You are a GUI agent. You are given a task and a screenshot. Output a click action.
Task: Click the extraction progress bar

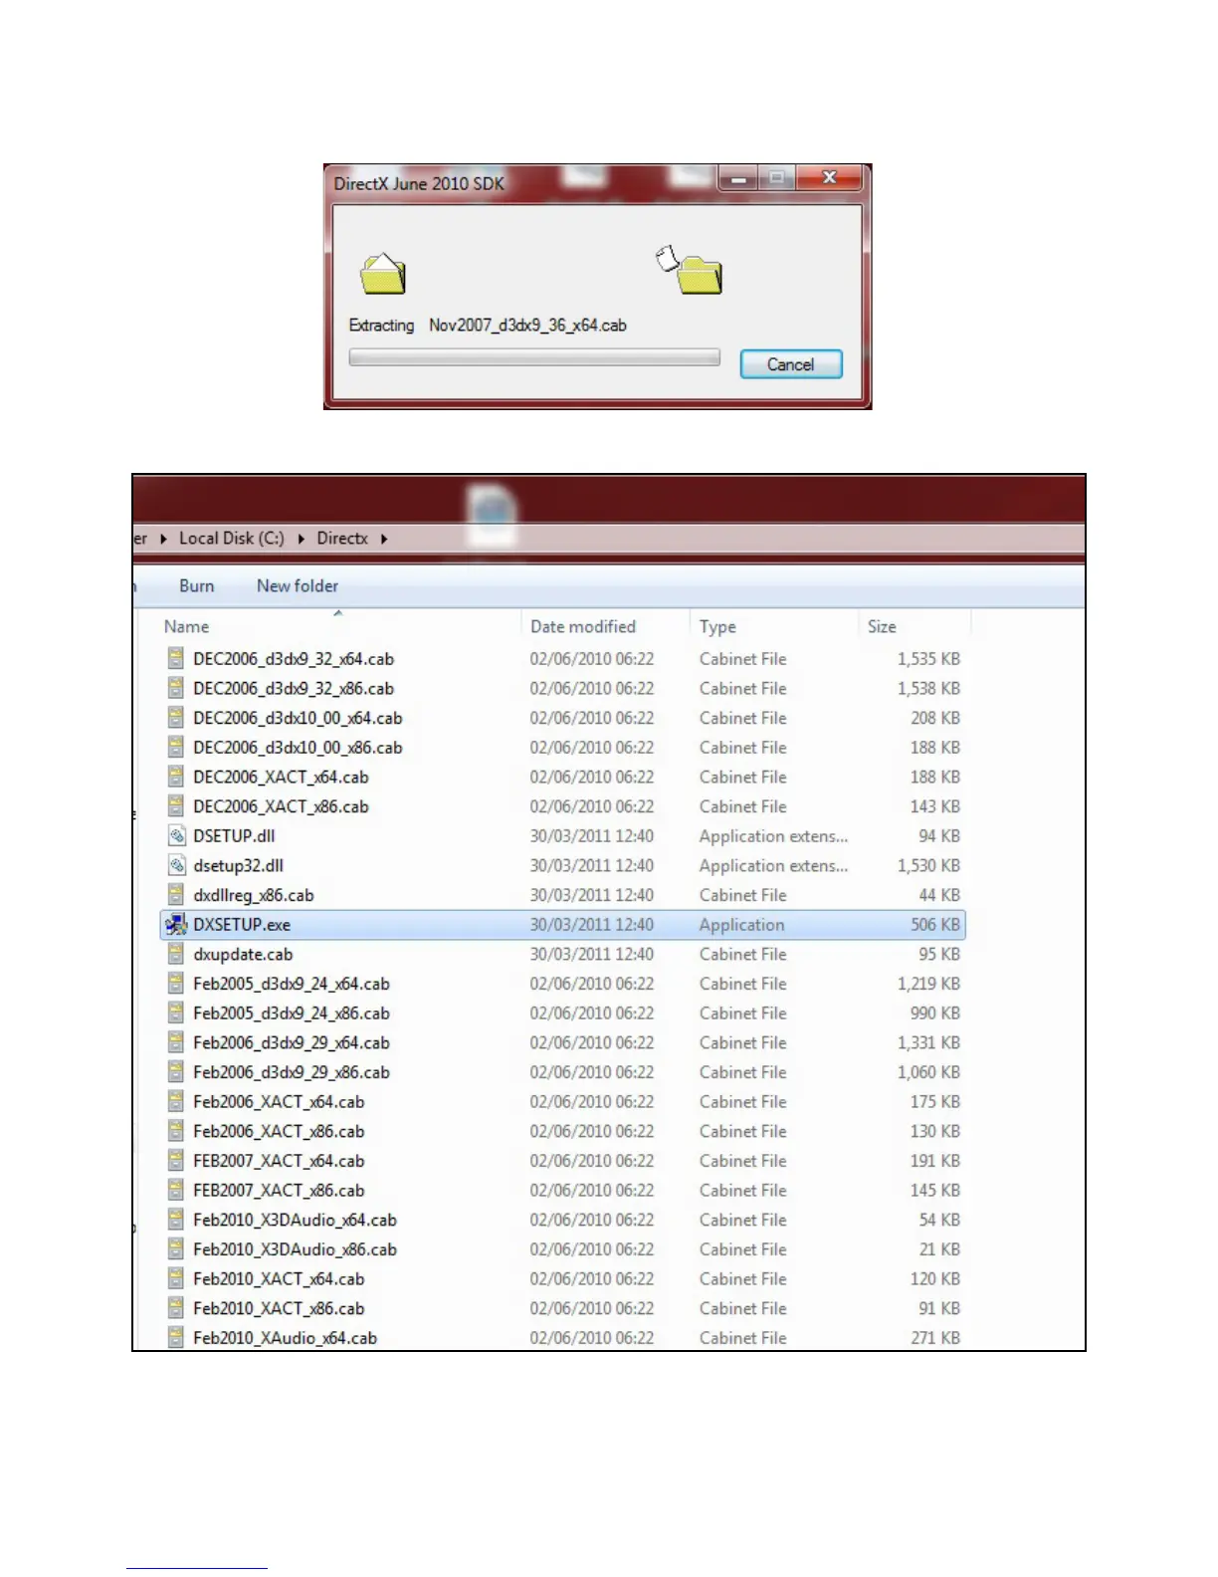pos(534,357)
